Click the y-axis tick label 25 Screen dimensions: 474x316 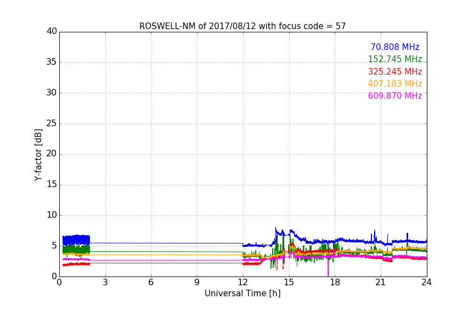tap(52, 123)
